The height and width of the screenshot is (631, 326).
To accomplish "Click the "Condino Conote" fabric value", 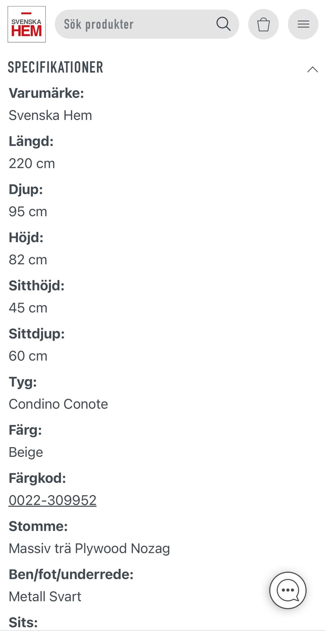I will [x=58, y=404].
